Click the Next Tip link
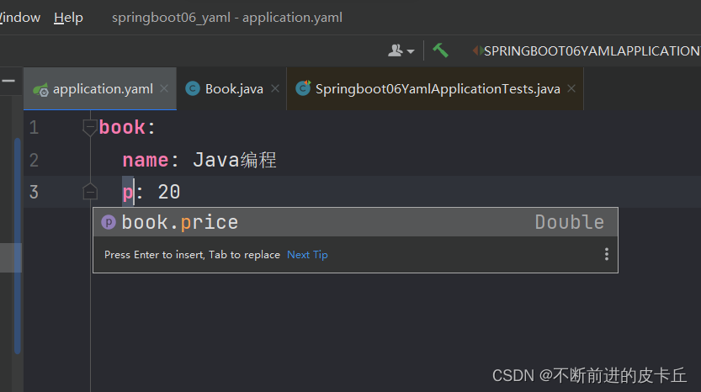This screenshot has height=392, width=701. pos(307,255)
